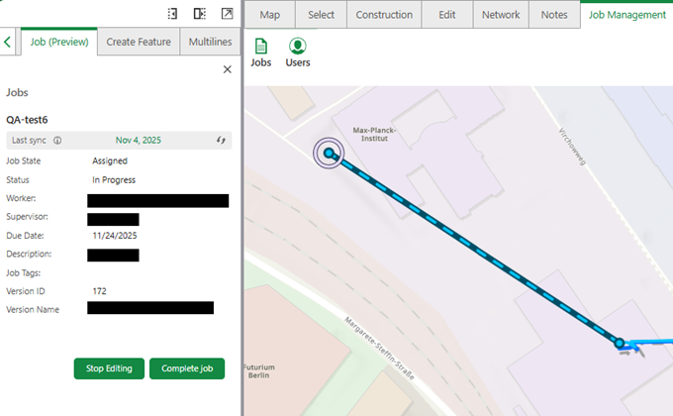Click the collapse panel icon at top

[172, 14]
